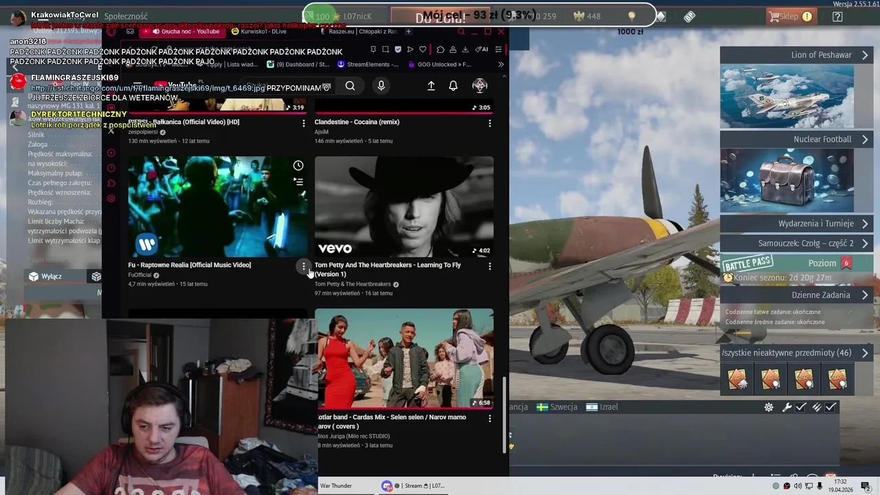This screenshot has height=495, width=880.
Task: Open Battle Pass Poziom banner
Action: coord(797,263)
